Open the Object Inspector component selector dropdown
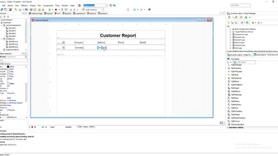The width and height of the screenshot is (278, 156). 26,57
